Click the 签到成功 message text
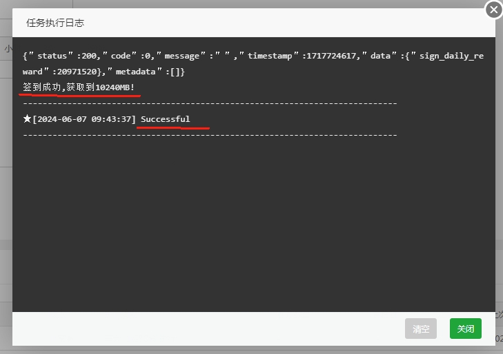 pos(40,87)
